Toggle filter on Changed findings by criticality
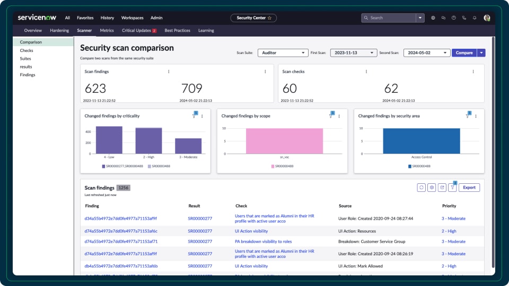509x286 pixels. pyautogui.click(x=194, y=116)
